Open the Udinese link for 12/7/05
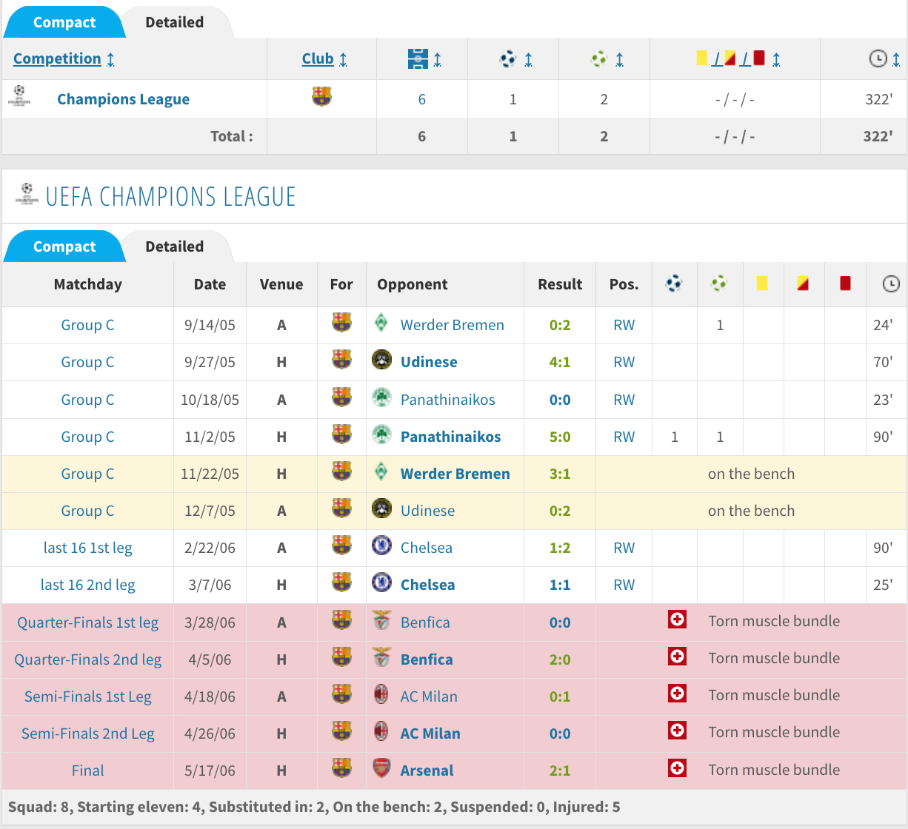 point(427,511)
